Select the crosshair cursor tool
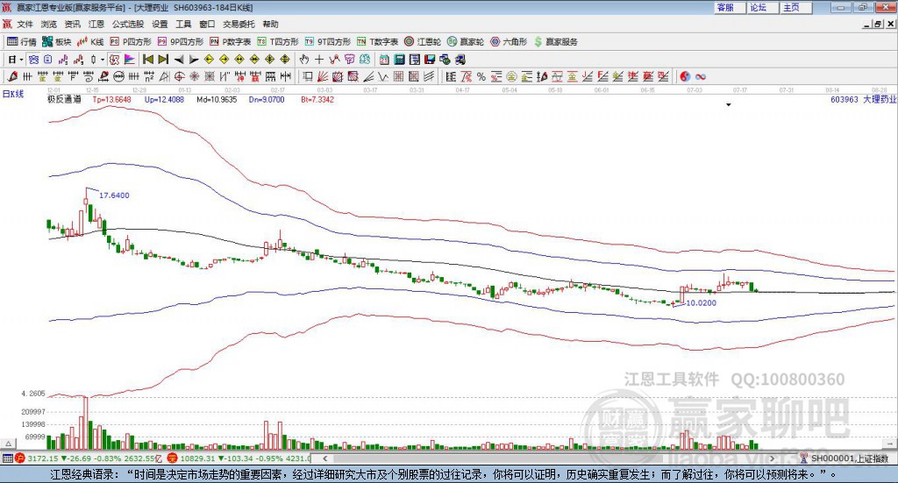This screenshot has height=483, width=898. [x=319, y=60]
